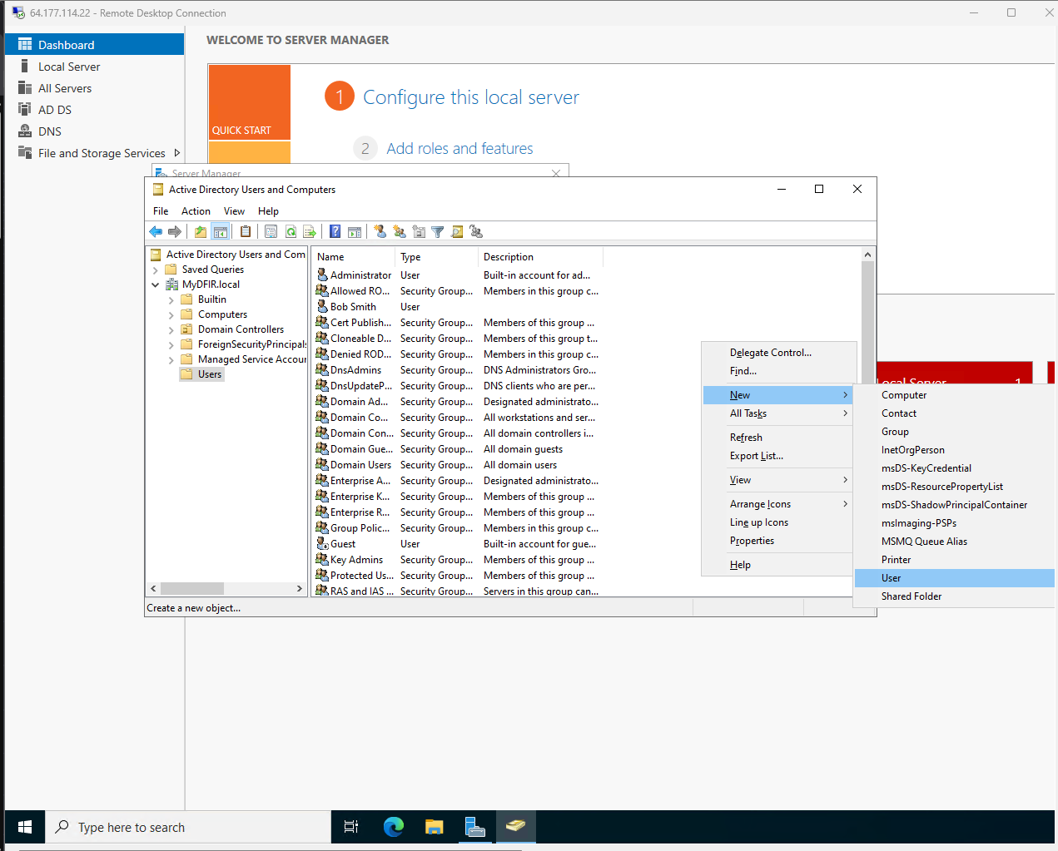Image resolution: width=1058 pixels, height=851 pixels.
Task: Click the Find objects toolbar icon
Action: coord(457,231)
